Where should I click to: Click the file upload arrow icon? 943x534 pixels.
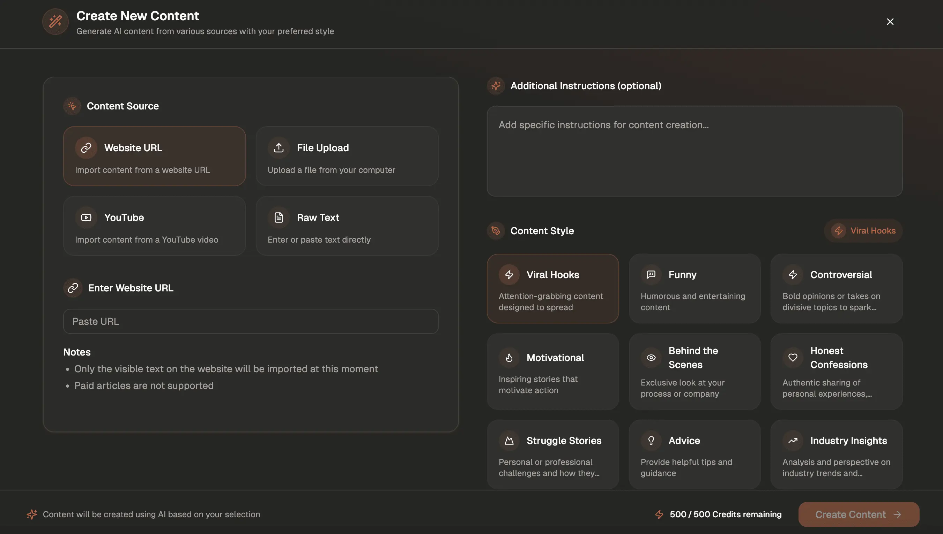coord(279,147)
